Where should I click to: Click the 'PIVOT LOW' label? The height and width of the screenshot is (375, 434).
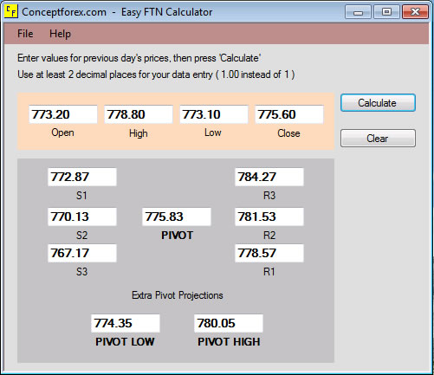(125, 342)
